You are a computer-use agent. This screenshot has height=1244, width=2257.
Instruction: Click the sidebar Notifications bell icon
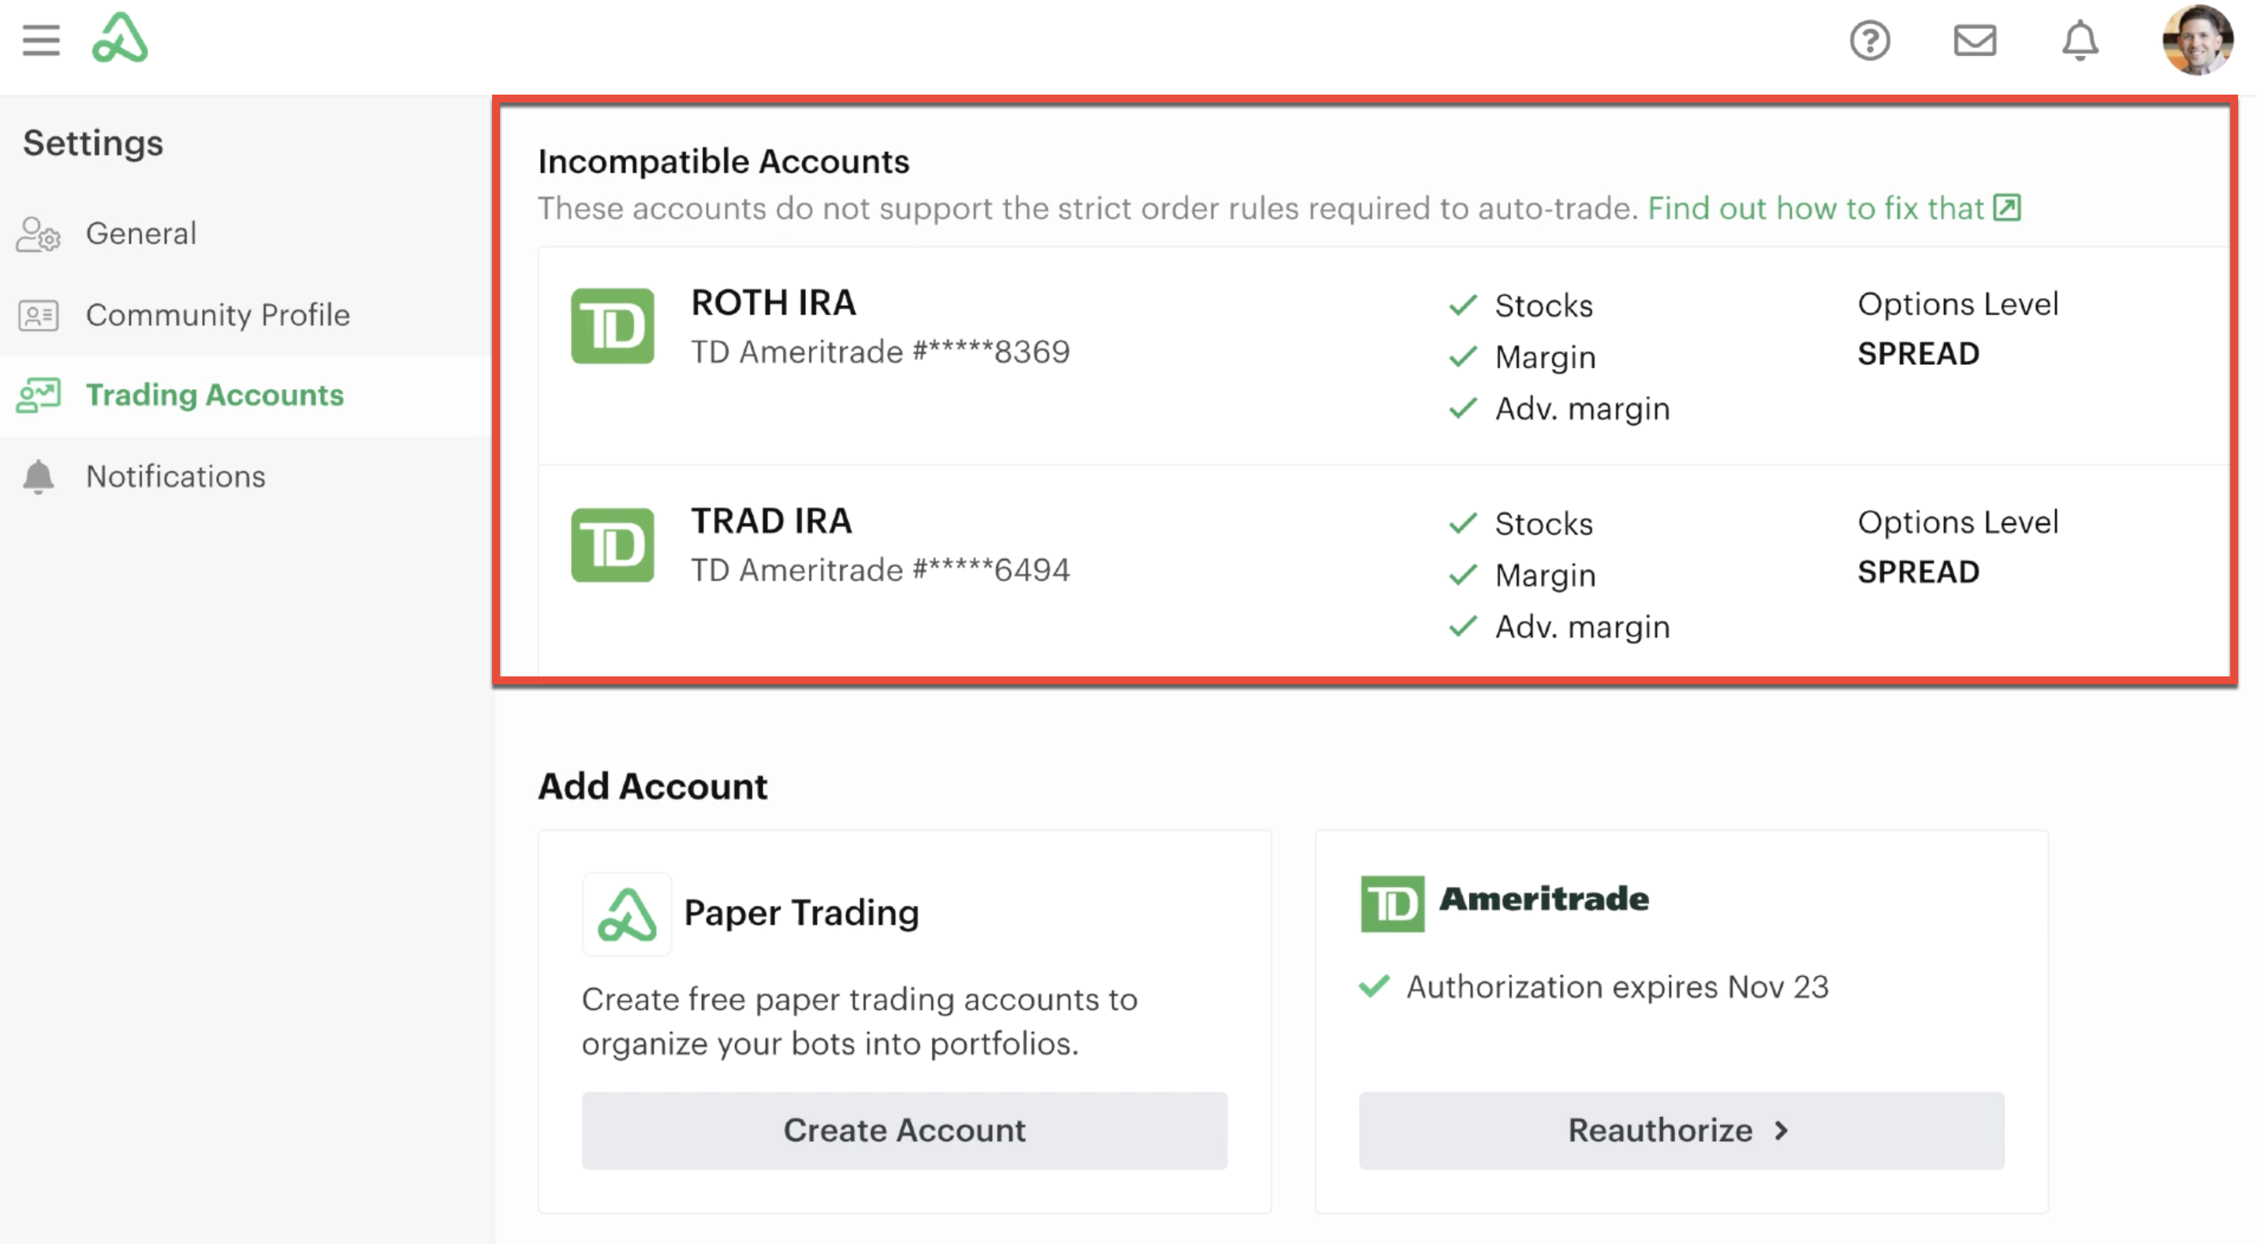pos(39,477)
